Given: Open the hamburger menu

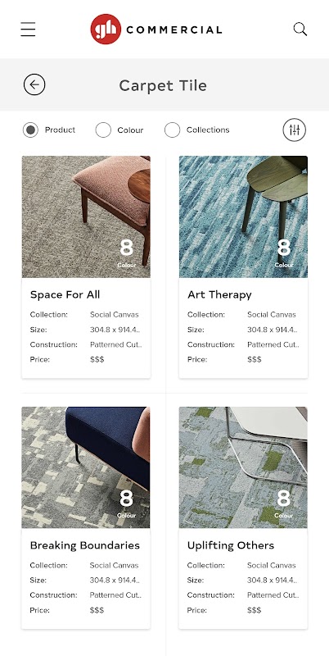Looking at the screenshot, I should click(28, 30).
